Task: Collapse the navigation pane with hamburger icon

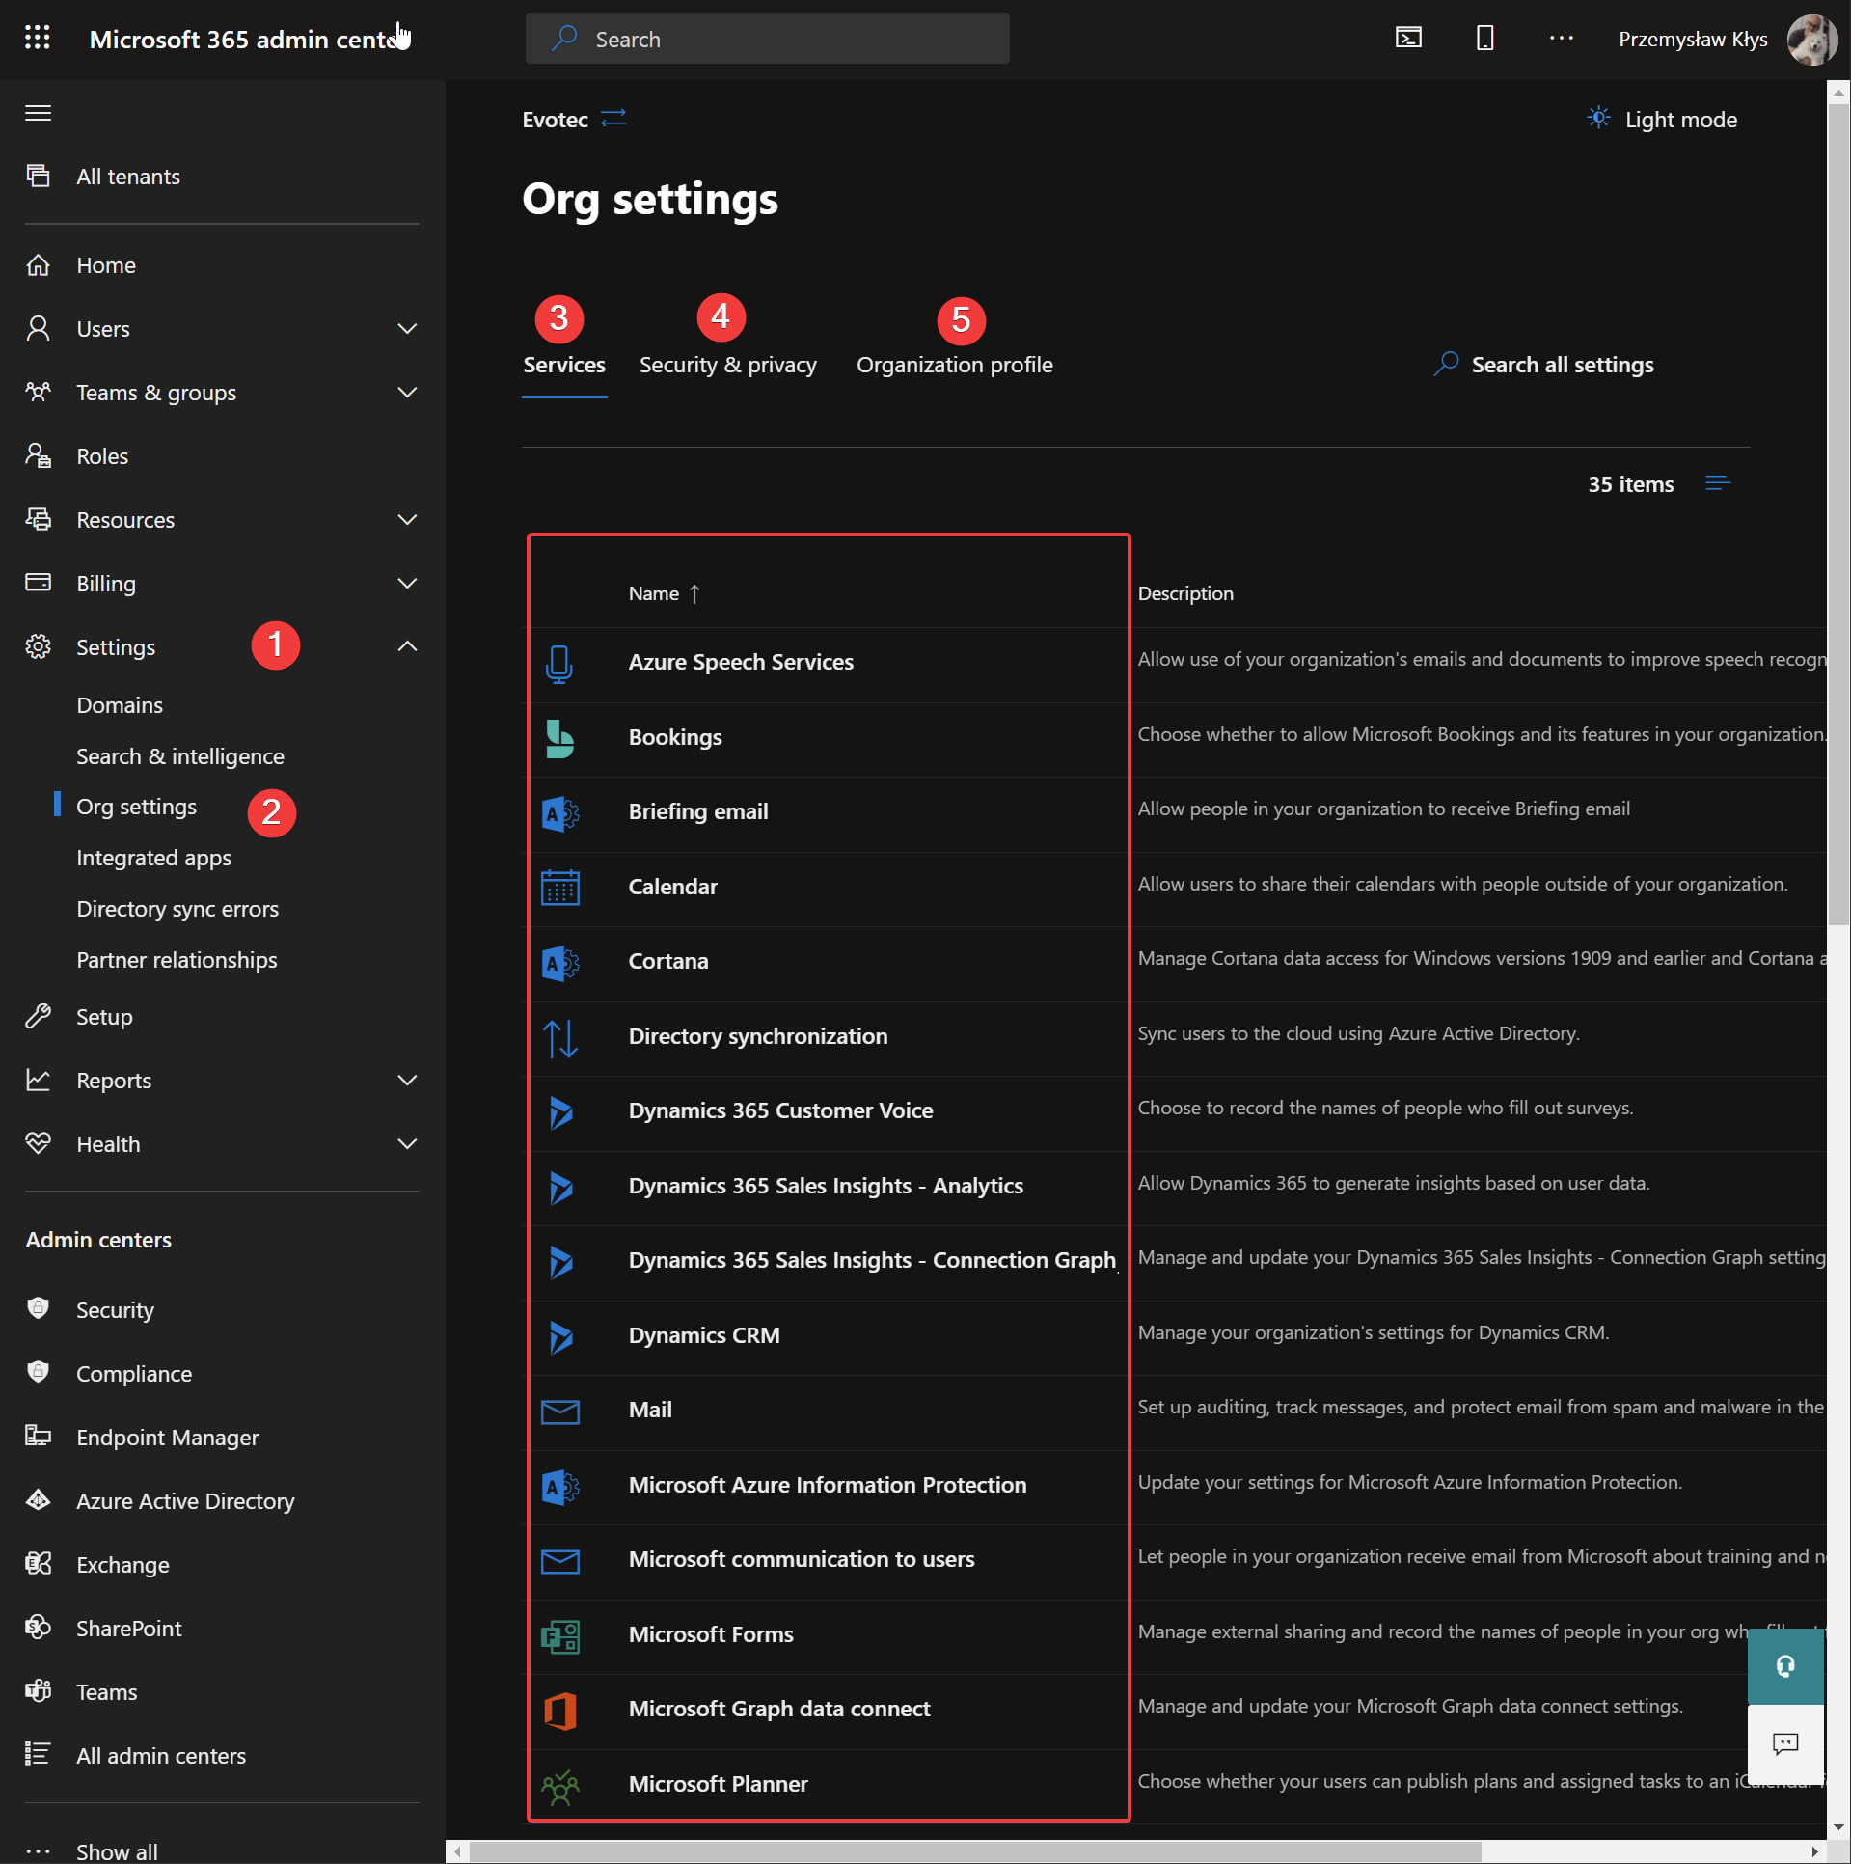Action: click(x=38, y=113)
